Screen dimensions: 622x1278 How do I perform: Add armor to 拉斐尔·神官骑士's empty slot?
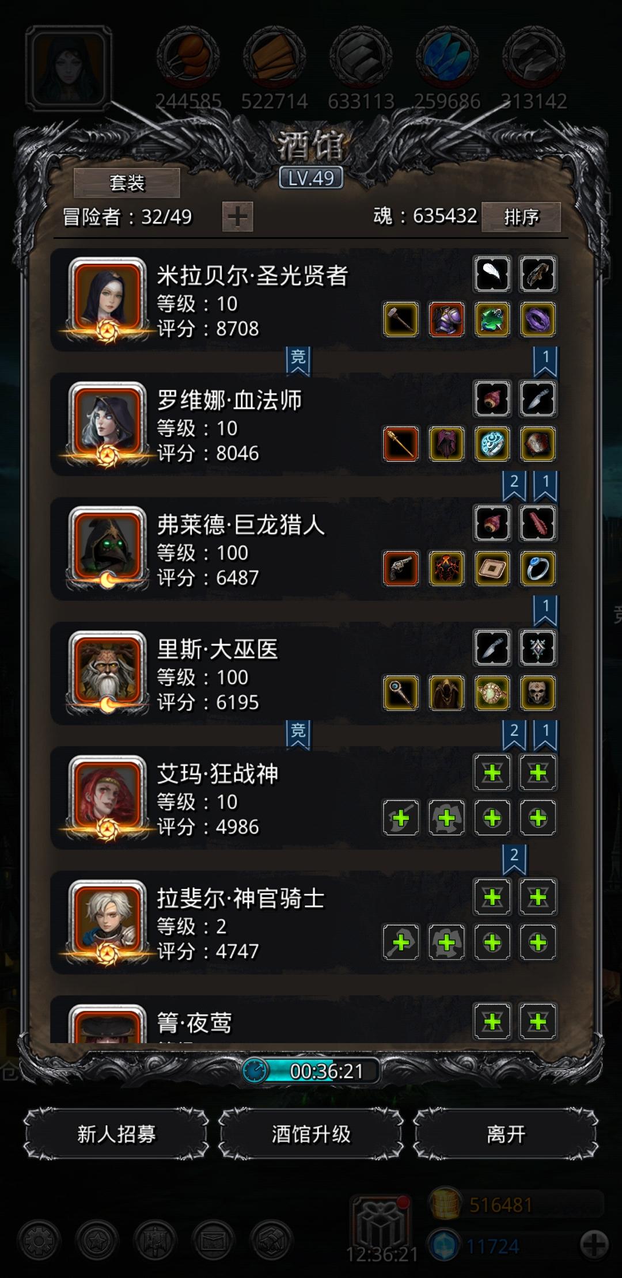pyautogui.click(x=446, y=942)
